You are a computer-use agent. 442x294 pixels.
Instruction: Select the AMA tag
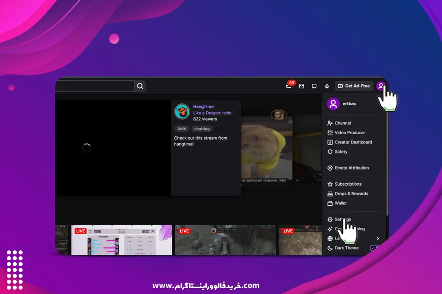(182, 129)
